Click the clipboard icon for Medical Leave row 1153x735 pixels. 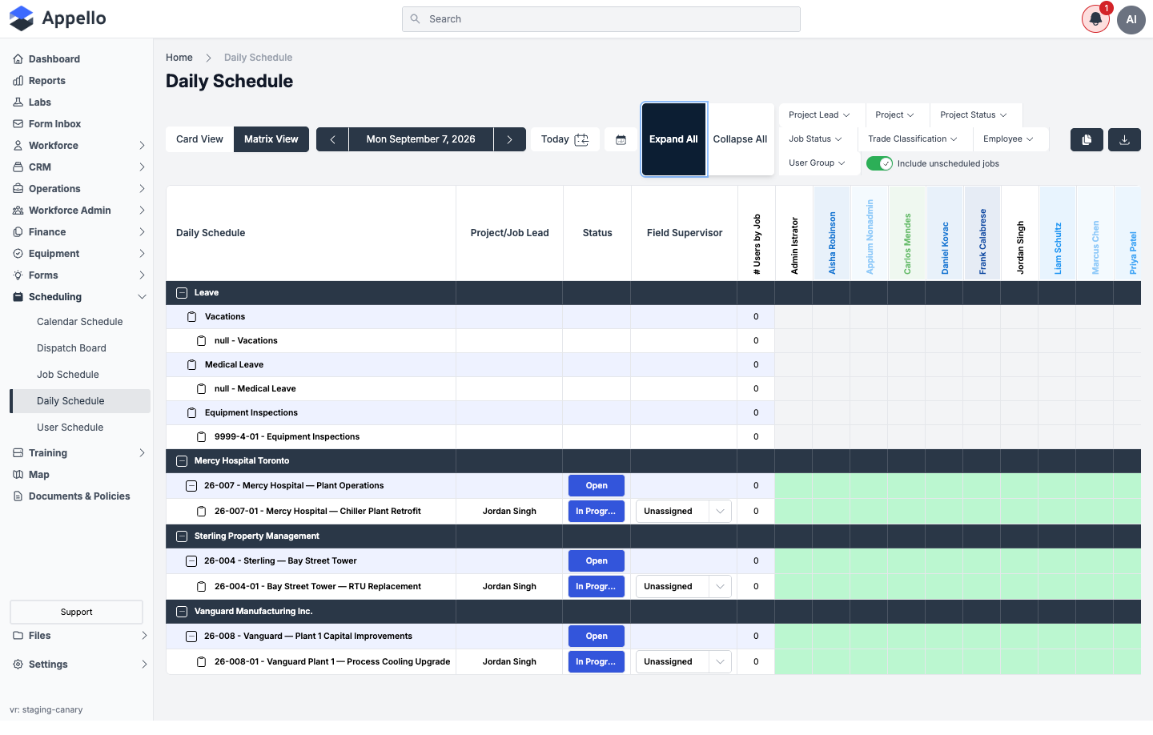coord(191,365)
